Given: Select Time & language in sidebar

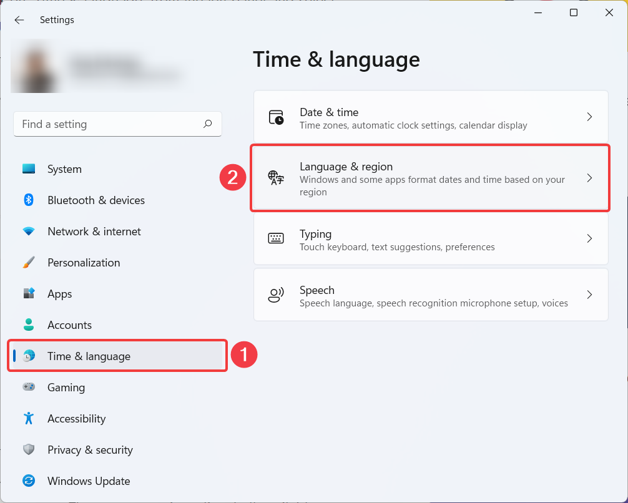Looking at the screenshot, I should 118,356.
